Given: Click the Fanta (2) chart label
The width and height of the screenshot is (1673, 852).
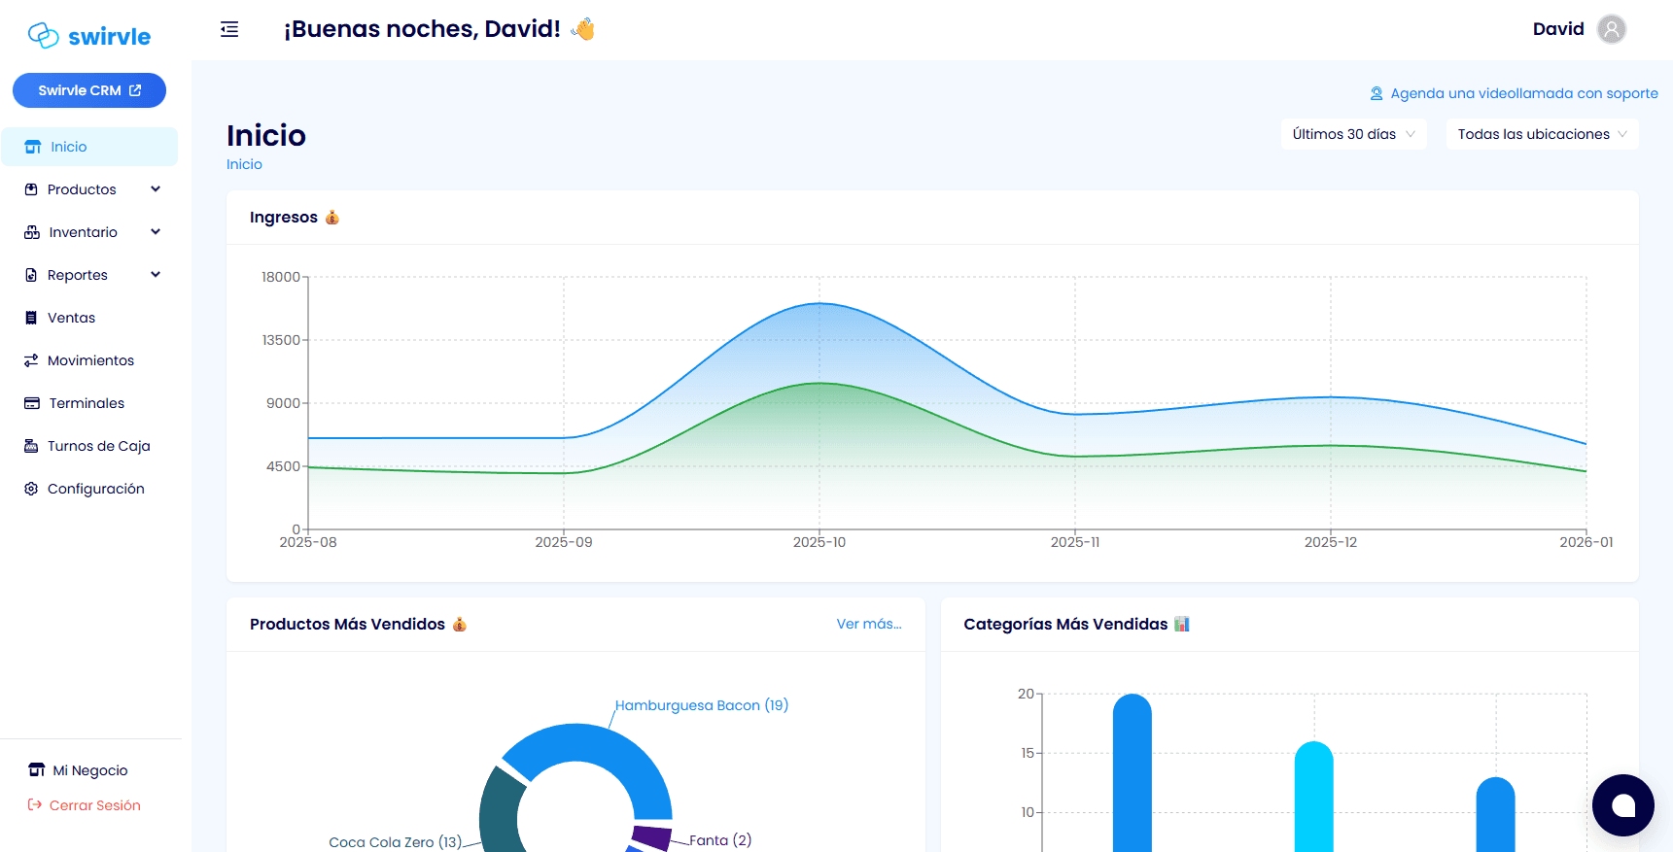Looking at the screenshot, I should [720, 840].
